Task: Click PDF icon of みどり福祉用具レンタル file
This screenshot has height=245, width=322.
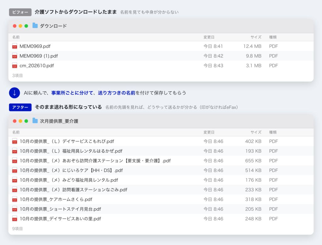Action: tap(14, 180)
